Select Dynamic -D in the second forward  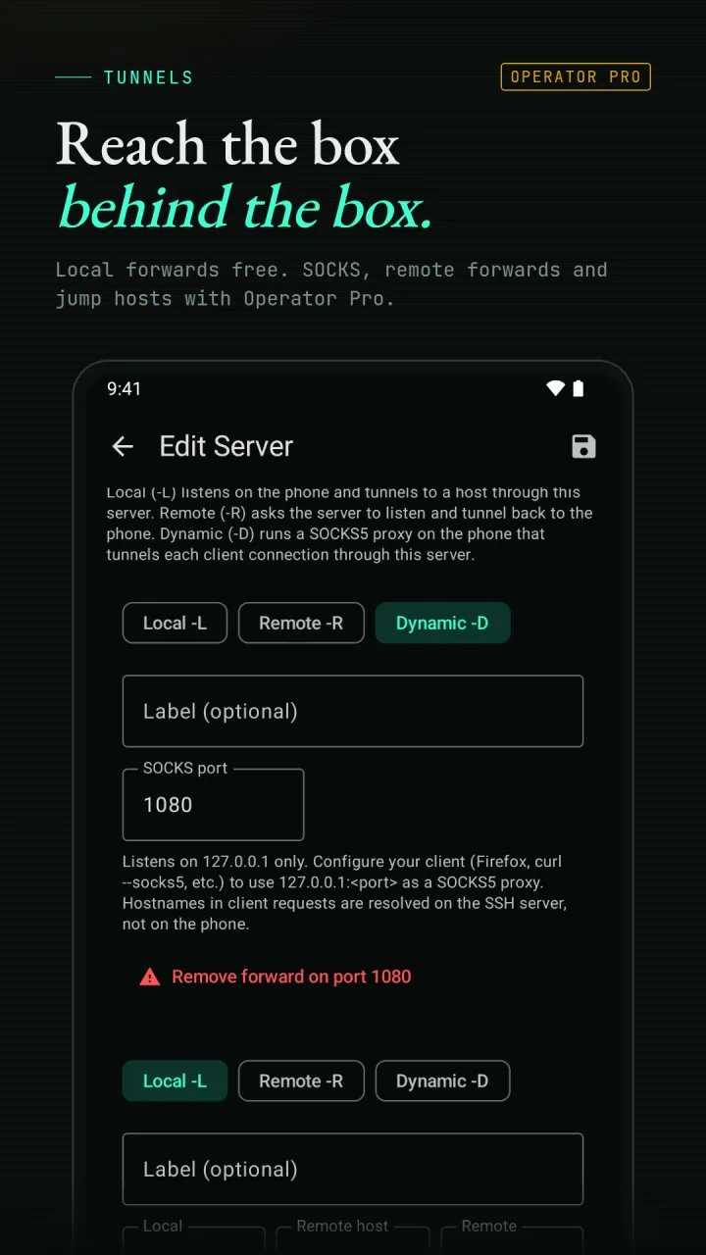442,1081
